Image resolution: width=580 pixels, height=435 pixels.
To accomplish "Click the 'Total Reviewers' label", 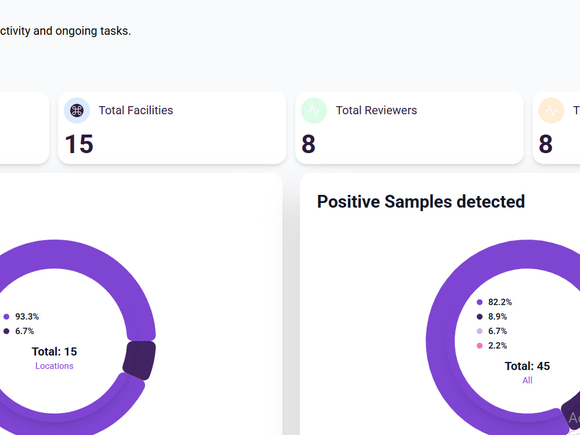I will click(376, 110).
